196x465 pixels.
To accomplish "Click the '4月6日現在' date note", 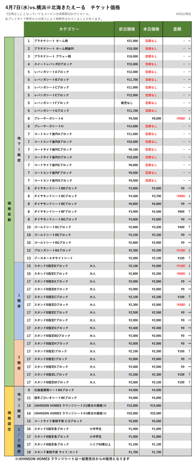I will click(183, 14).
